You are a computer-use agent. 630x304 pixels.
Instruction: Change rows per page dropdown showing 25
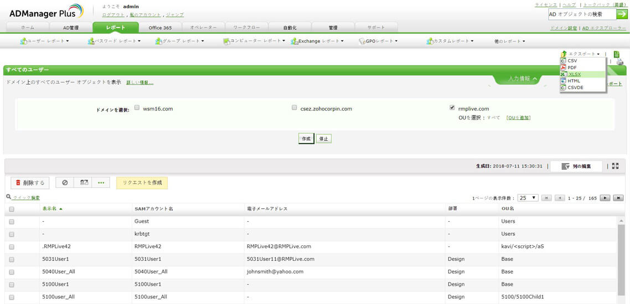coord(528,198)
